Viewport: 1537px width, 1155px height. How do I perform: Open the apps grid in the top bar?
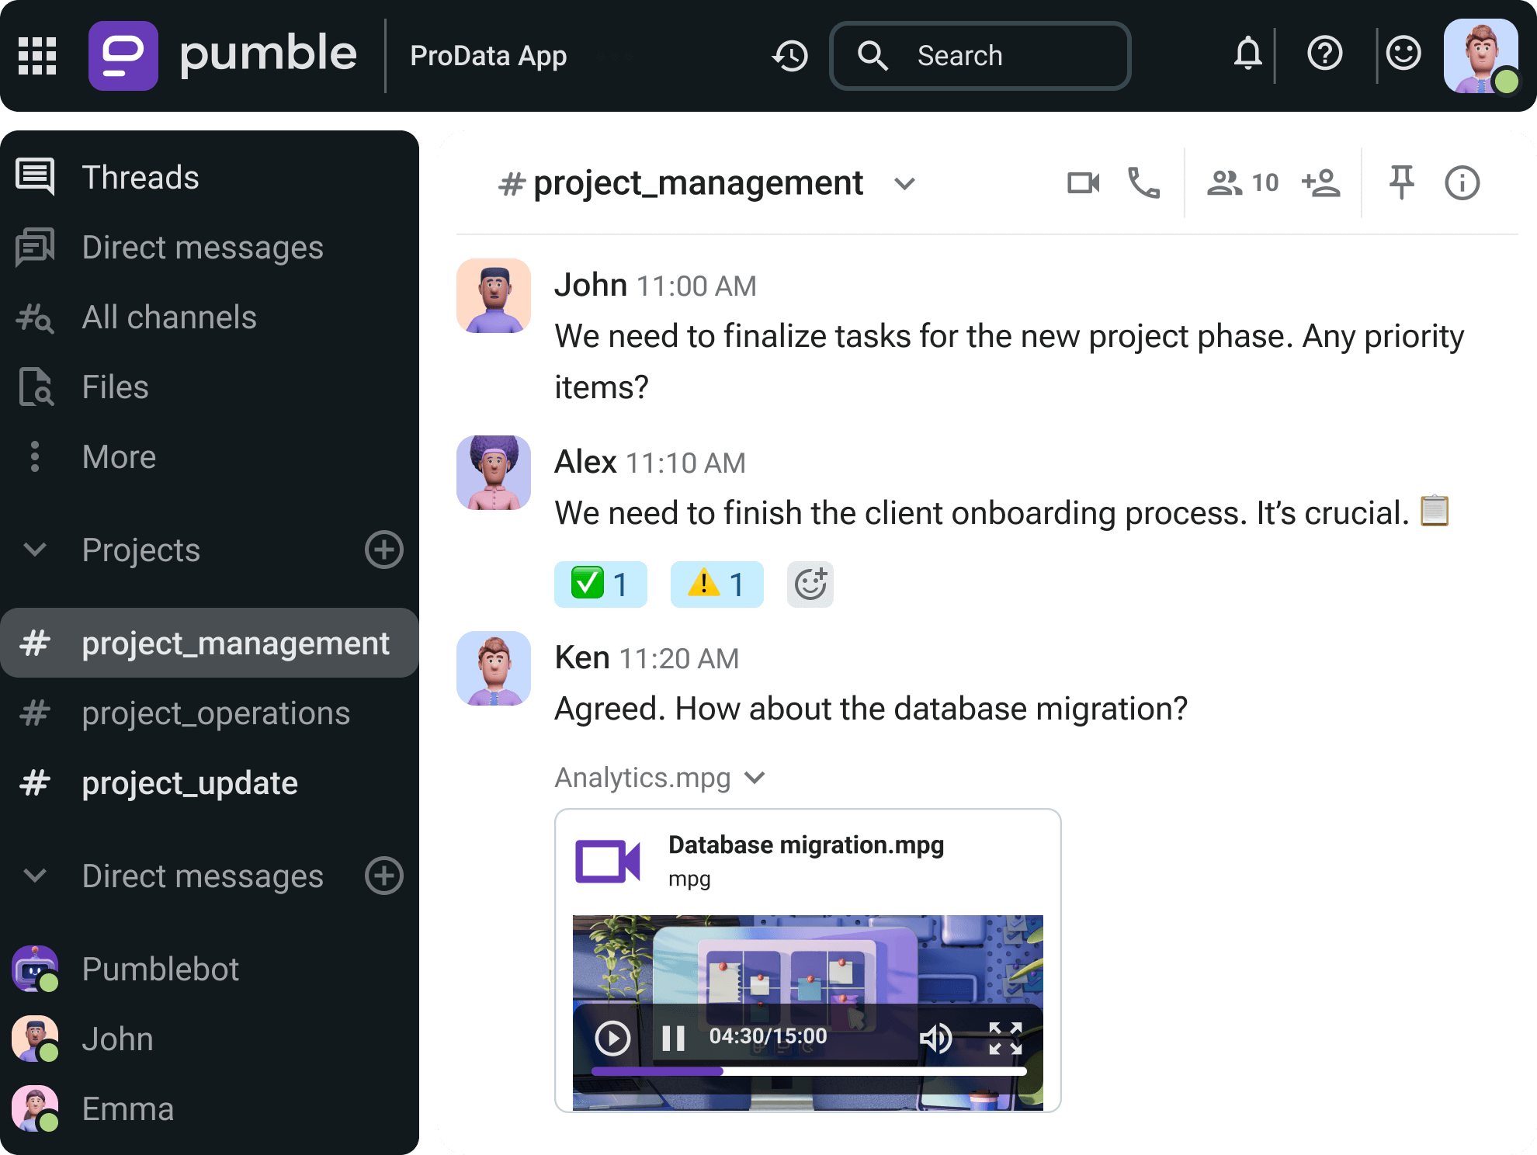pyautogui.click(x=36, y=55)
